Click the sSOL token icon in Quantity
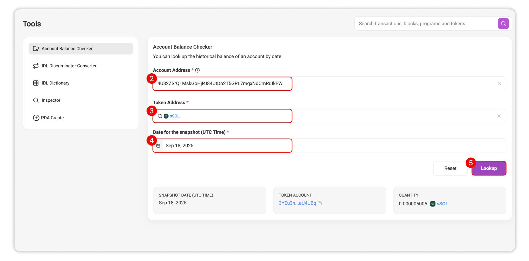529x261 pixels. tap(432, 204)
